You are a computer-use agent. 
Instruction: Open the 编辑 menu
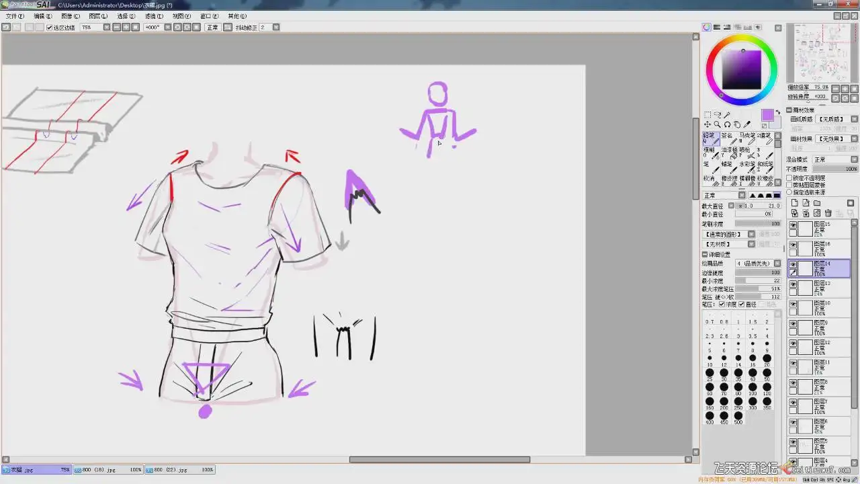point(42,16)
